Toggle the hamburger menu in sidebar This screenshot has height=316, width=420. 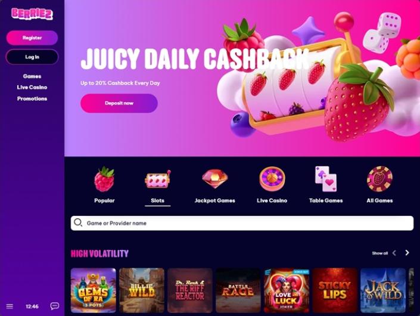coord(10,306)
